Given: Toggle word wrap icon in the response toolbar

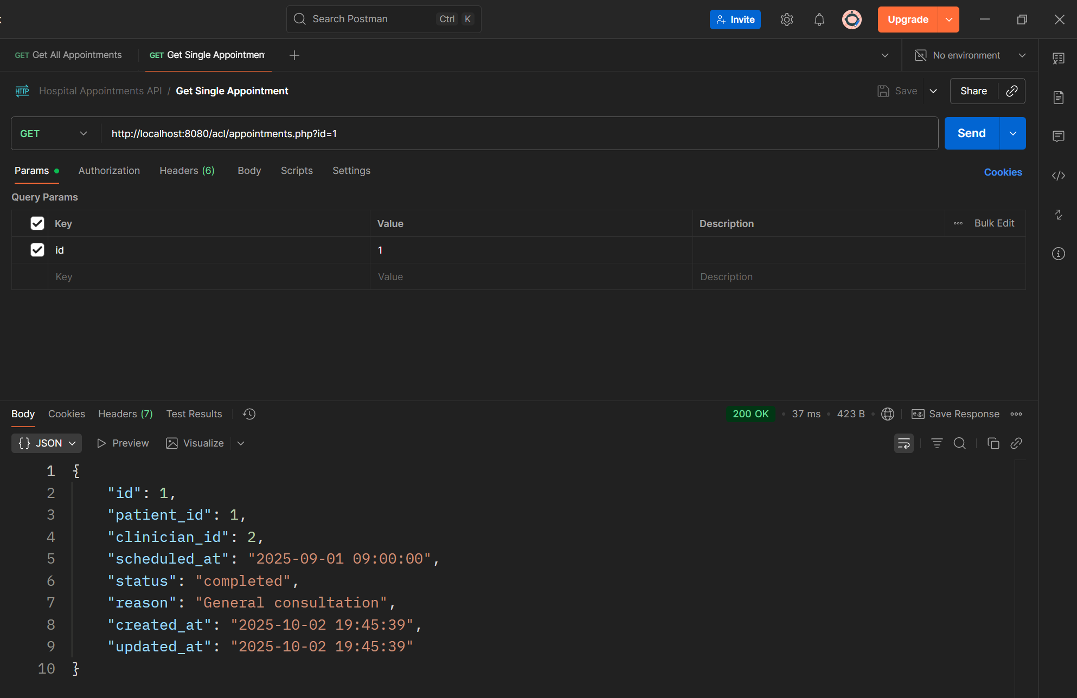Looking at the screenshot, I should [903, 443].
